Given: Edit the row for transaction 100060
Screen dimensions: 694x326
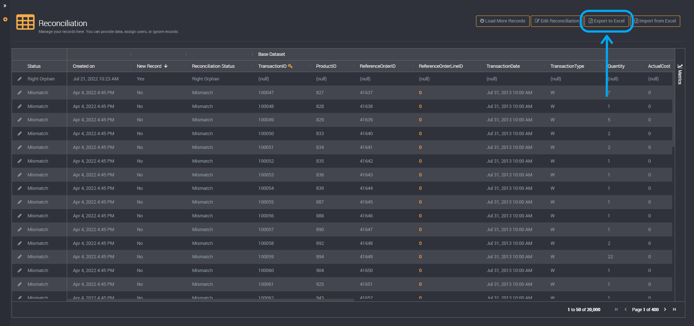Looking at the screenshot, I should click(x=20, y=271).
